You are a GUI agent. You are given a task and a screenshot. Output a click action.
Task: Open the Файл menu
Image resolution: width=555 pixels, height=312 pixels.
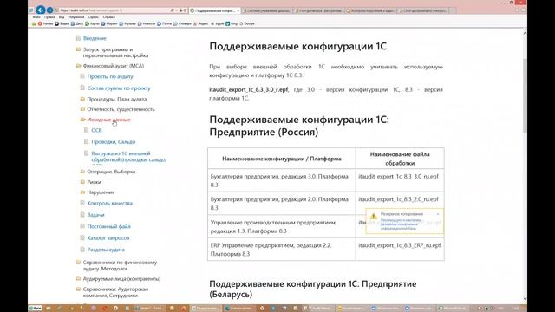click(x=36, y=17)
